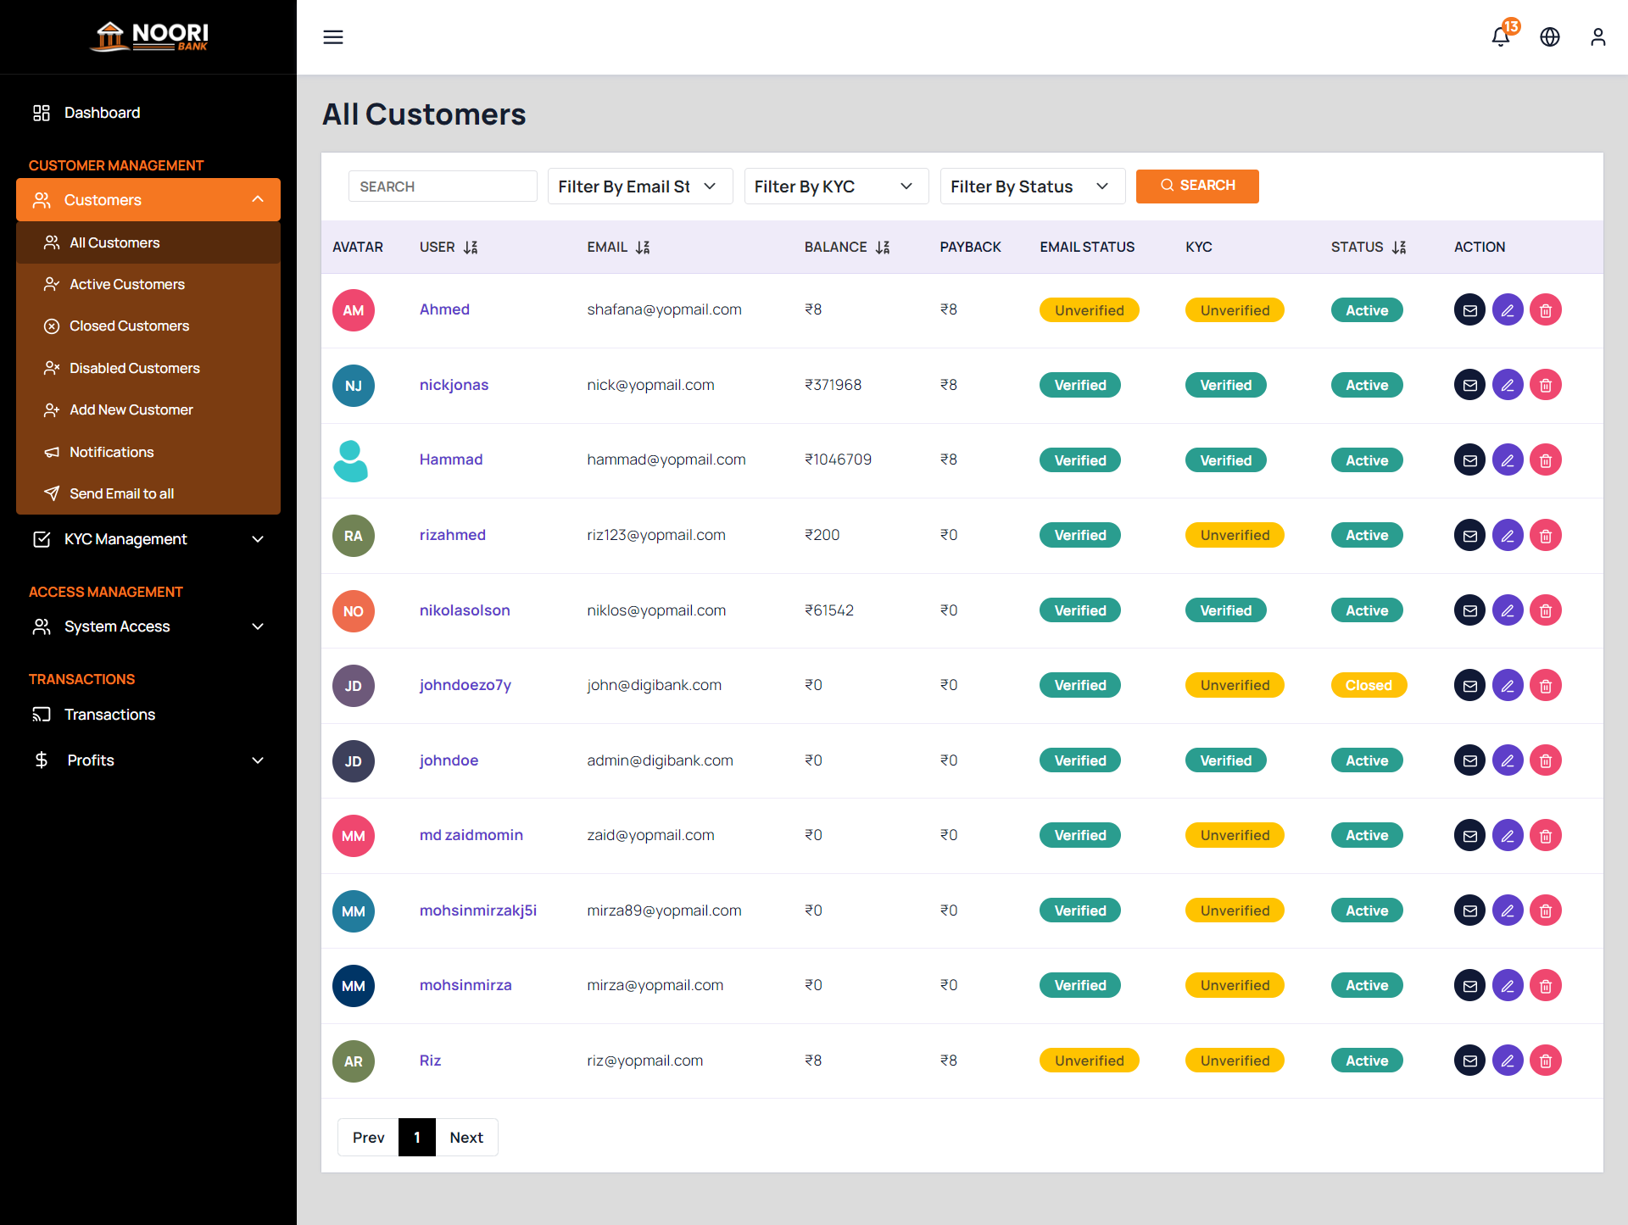1628x1225 pixels.
Task: Click inside the search input field
Action: tap(443, 186)
